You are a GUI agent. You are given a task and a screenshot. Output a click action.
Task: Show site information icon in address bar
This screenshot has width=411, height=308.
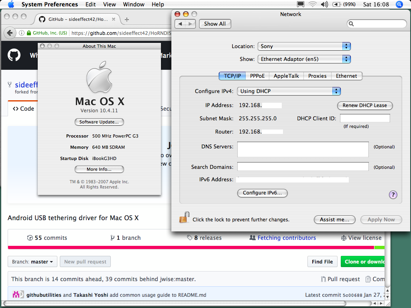coord(22,33)
